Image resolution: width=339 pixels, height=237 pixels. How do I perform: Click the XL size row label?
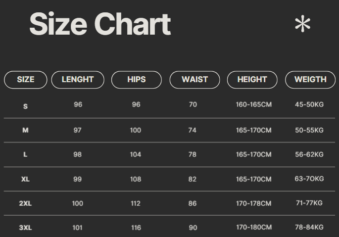pyautogui.click(x=25, y=179)
